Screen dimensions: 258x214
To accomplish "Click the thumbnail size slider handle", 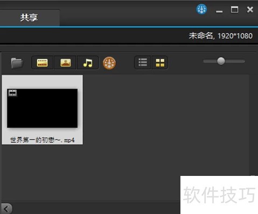I will click(221, 61).
